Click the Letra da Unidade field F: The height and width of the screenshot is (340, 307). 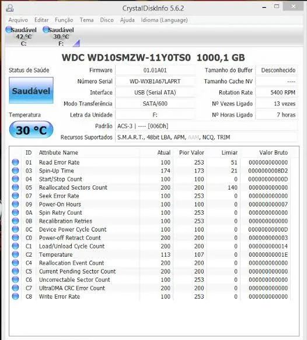(155, 115)
